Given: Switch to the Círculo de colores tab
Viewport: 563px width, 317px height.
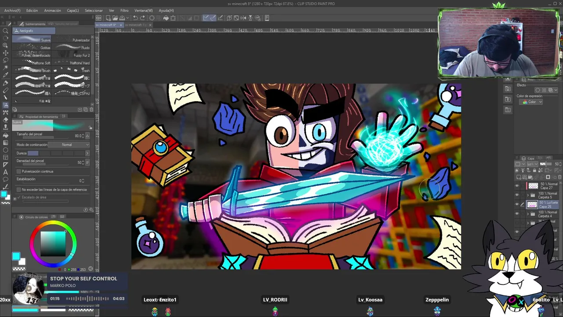Looking at the screenshot, I should 34,217.
